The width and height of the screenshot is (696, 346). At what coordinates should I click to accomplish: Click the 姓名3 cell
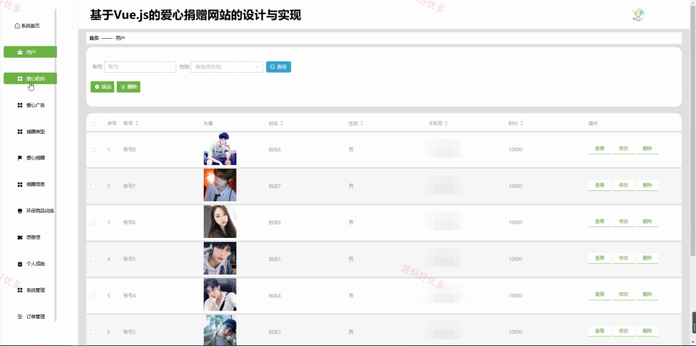pyautogui.click(x=275, y=332)
